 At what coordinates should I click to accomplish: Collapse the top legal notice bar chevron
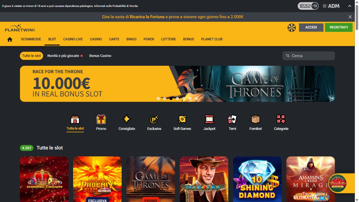pyautogui.click(x=350, y=6)
